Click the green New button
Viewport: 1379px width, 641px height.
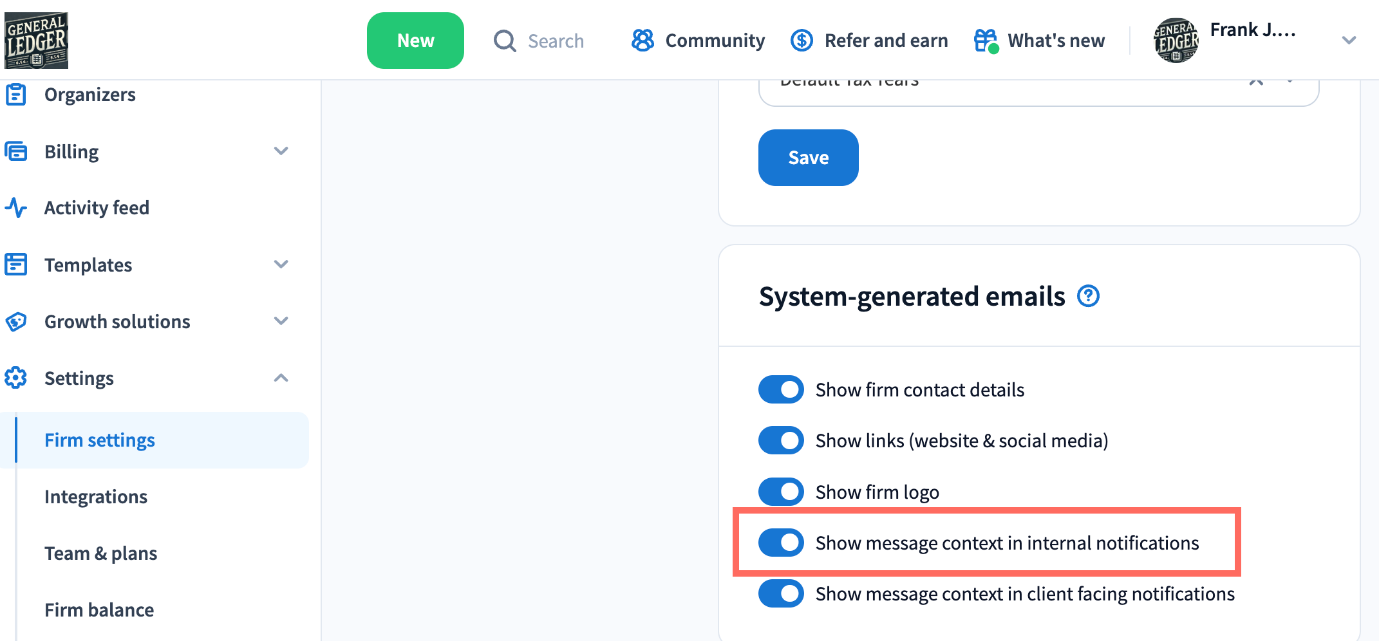[415, 41]
